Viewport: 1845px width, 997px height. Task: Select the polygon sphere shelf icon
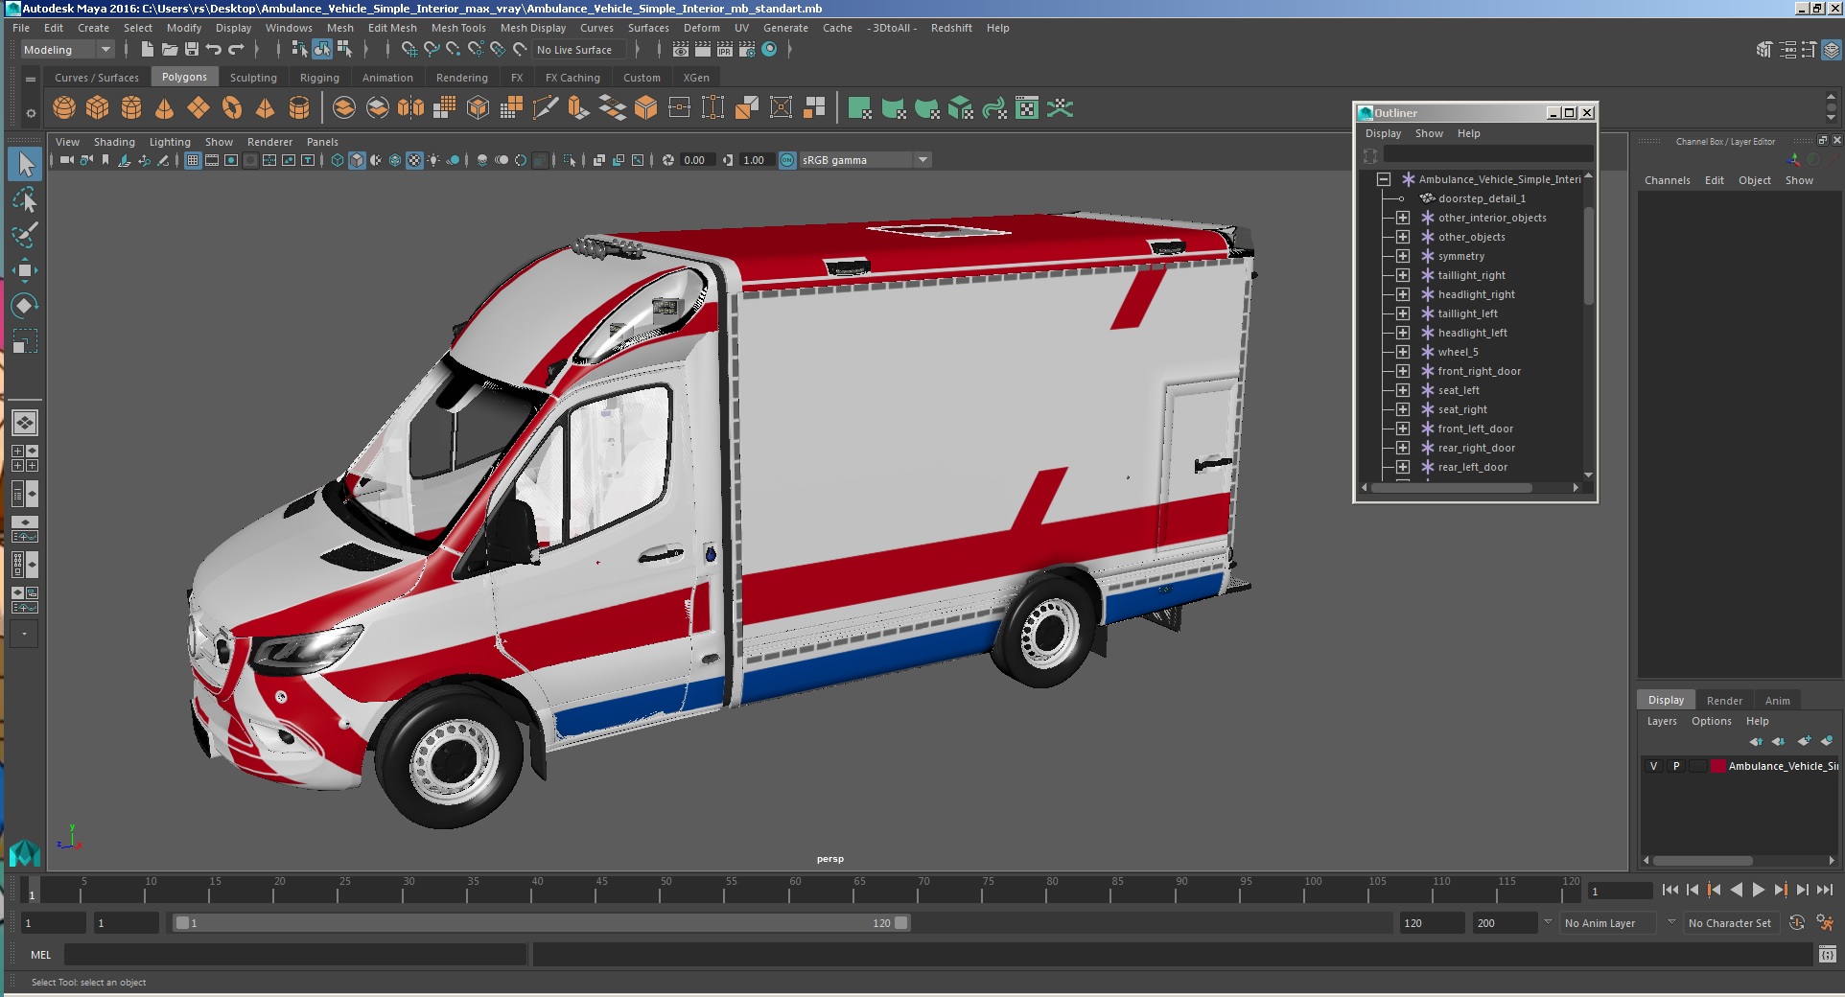(64, 108)
